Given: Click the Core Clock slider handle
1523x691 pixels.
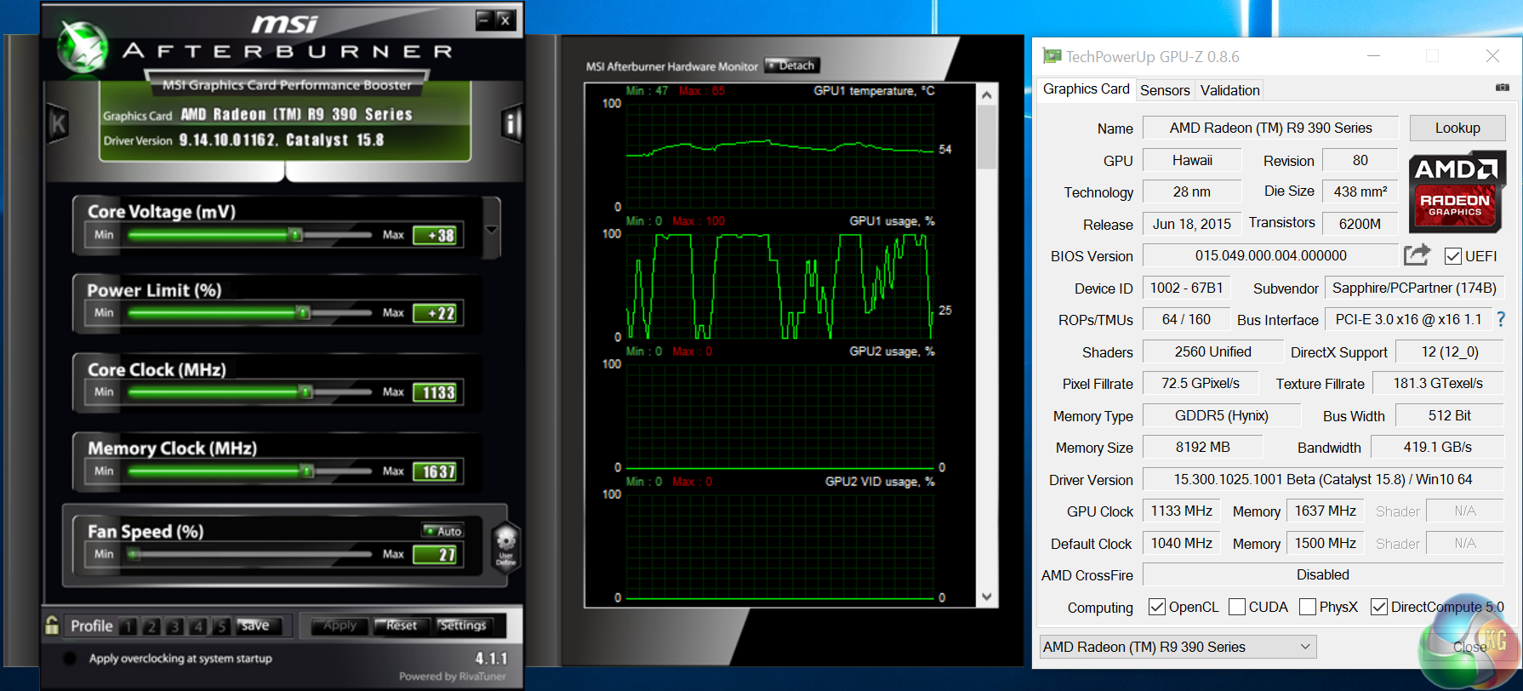Looking at the screenshot, I should point(305,391).
